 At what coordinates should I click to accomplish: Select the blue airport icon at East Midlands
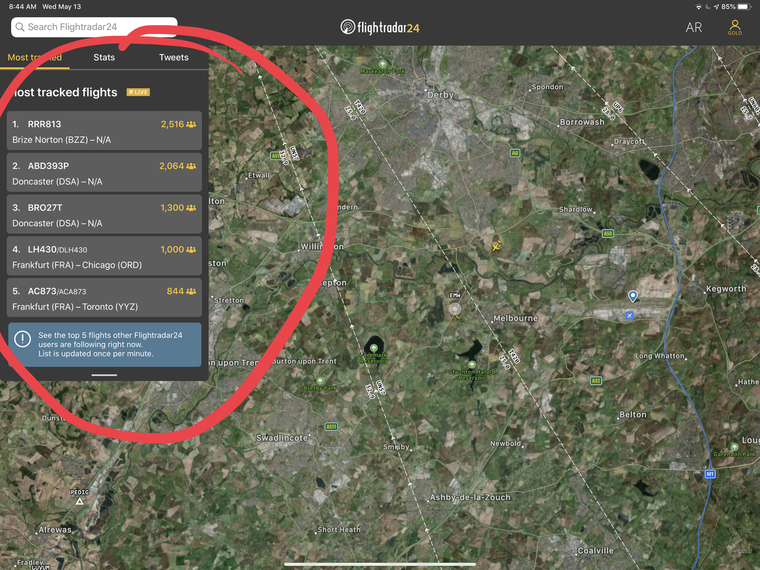[x=629, y=316]
